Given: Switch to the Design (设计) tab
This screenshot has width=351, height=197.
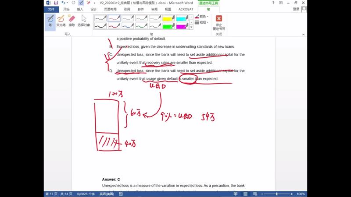Looking at the screenshot, I should pyautogui.click(x=93, y=9).
